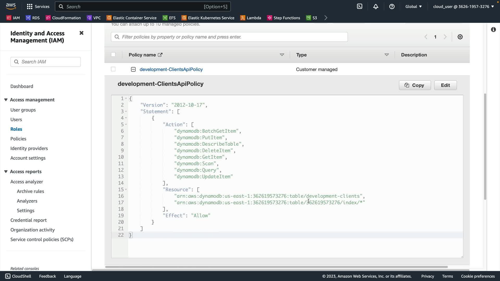Open the info panel icon
Screen dimensions: 500x281
[493, 30]
